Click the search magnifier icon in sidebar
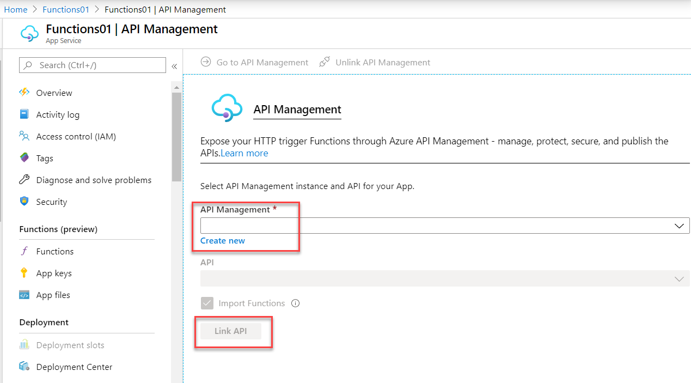 pyautogui.click(x=29, y=65)
